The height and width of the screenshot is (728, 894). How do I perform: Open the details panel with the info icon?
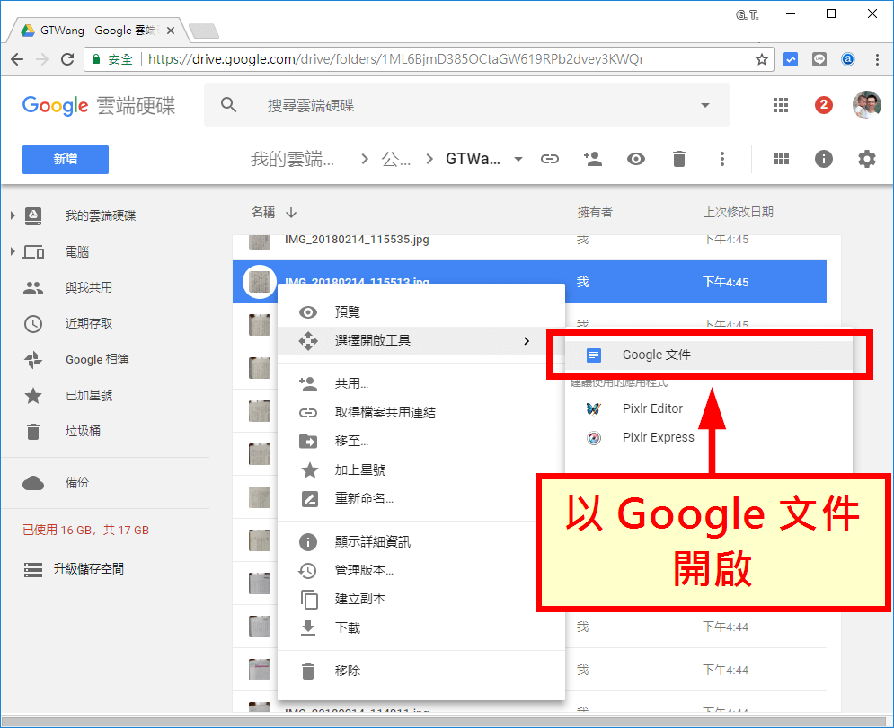pos(823,158)
